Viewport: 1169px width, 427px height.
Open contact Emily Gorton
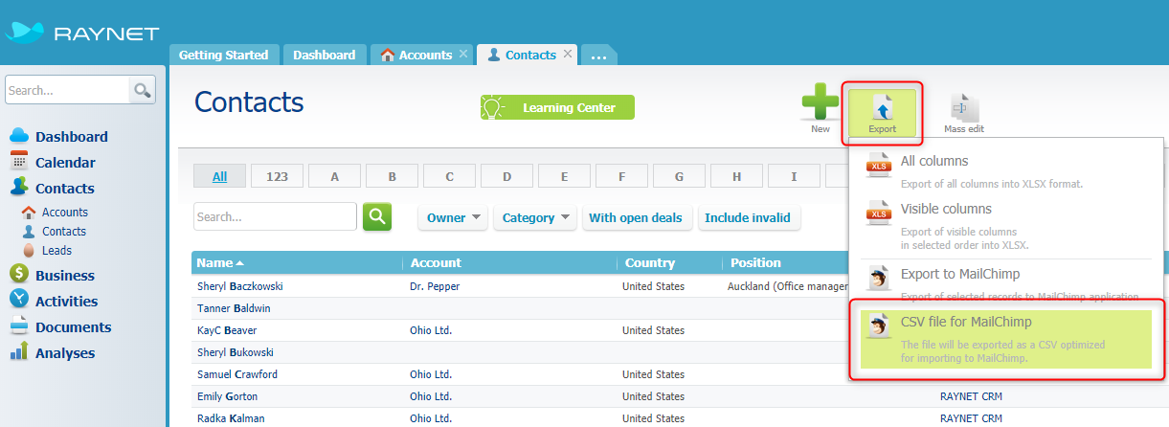pos(227,396)
